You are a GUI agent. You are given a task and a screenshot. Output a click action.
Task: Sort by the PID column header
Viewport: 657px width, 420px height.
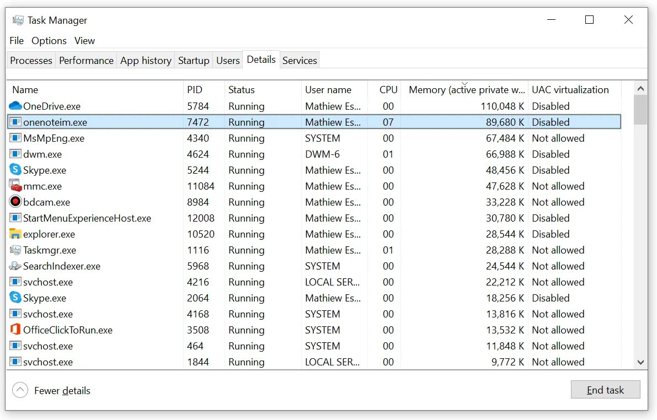[x=204, y=90]
